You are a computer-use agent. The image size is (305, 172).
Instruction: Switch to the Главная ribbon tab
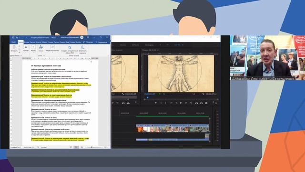20,42
